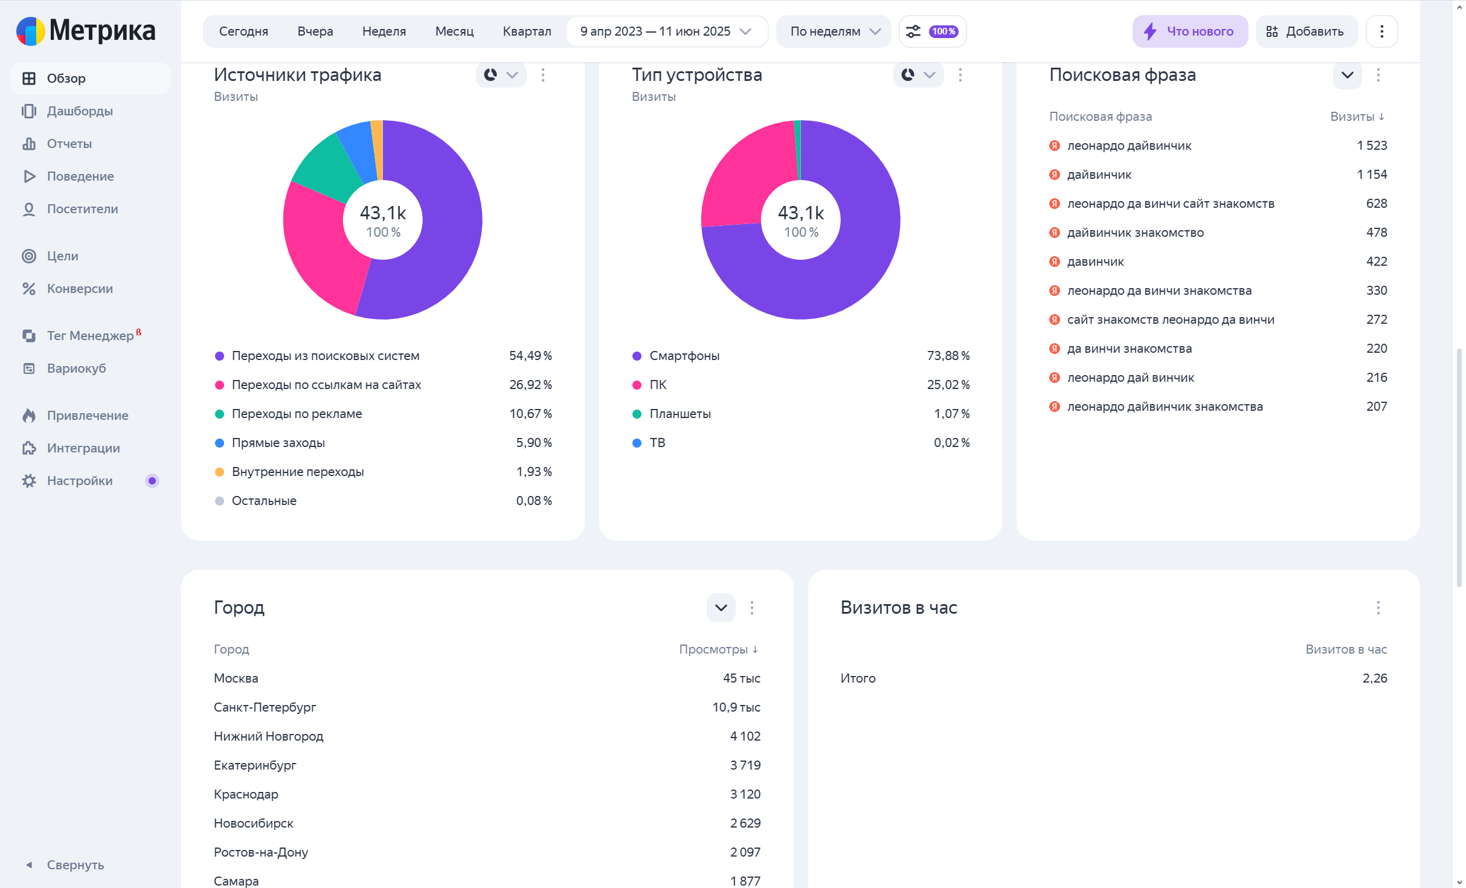Open Цели target icon in sidebar

tap(28, 256)
